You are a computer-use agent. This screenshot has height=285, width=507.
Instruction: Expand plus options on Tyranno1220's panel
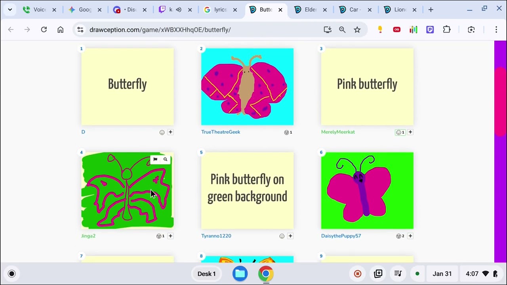point(290,236)
